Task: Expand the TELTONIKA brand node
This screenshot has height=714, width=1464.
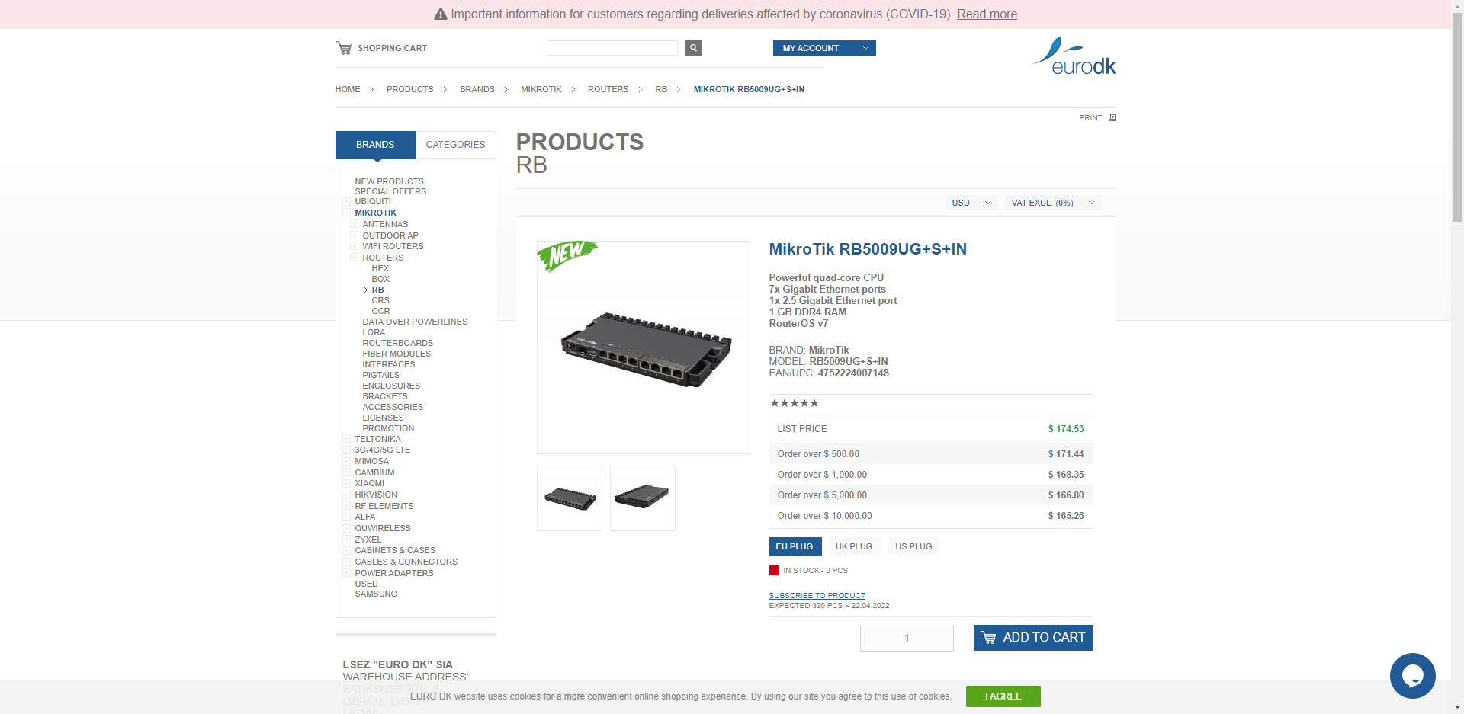Action: coord(346,439)
